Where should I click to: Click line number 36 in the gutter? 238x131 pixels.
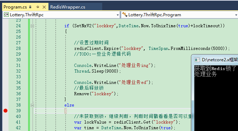tap(18, 94)
